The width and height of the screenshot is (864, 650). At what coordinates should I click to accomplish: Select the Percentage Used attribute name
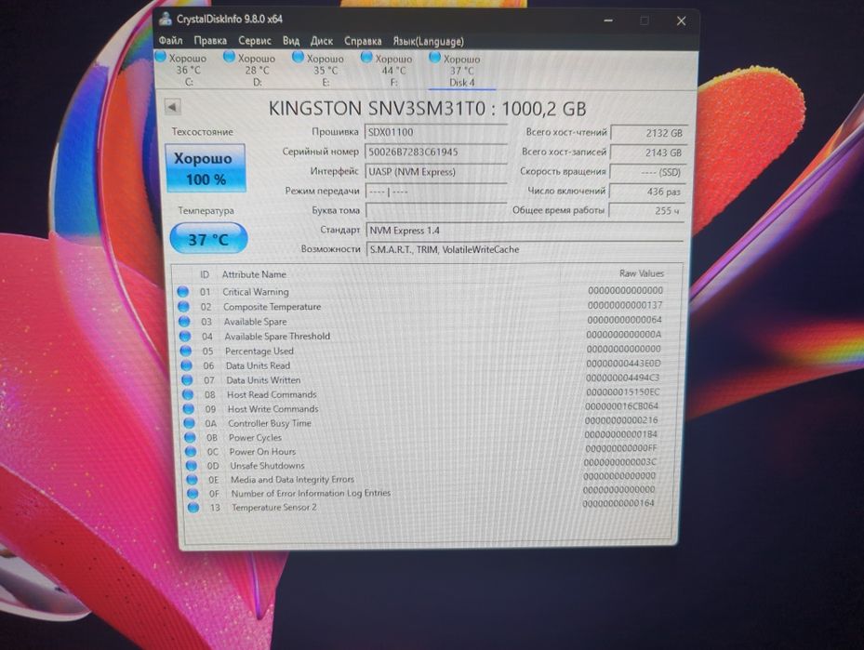pyautogui.click(x=259, y=351)
